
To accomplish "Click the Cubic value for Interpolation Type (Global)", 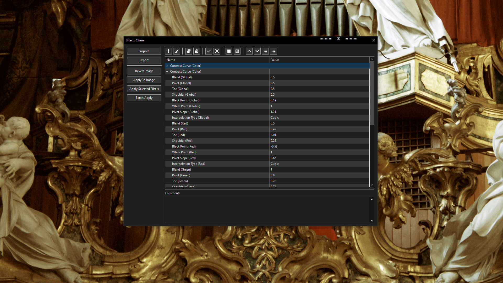I will tap(275, 118).
